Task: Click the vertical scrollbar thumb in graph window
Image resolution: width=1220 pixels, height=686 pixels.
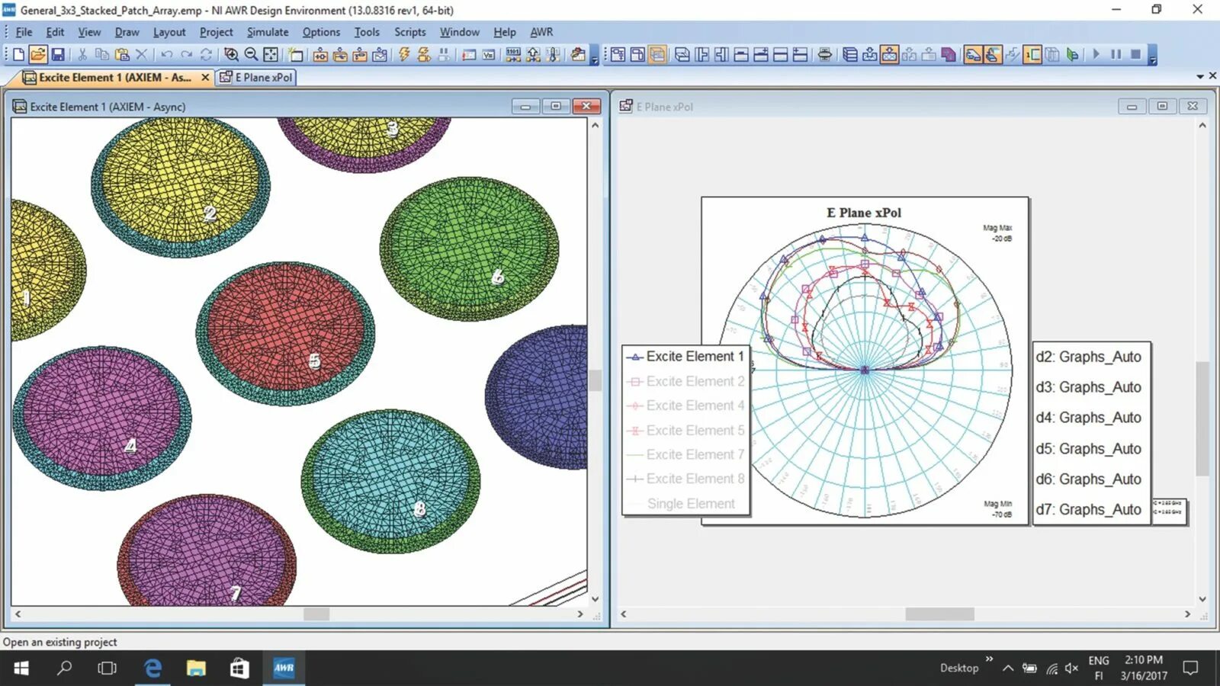Action: pos(1202,418)
